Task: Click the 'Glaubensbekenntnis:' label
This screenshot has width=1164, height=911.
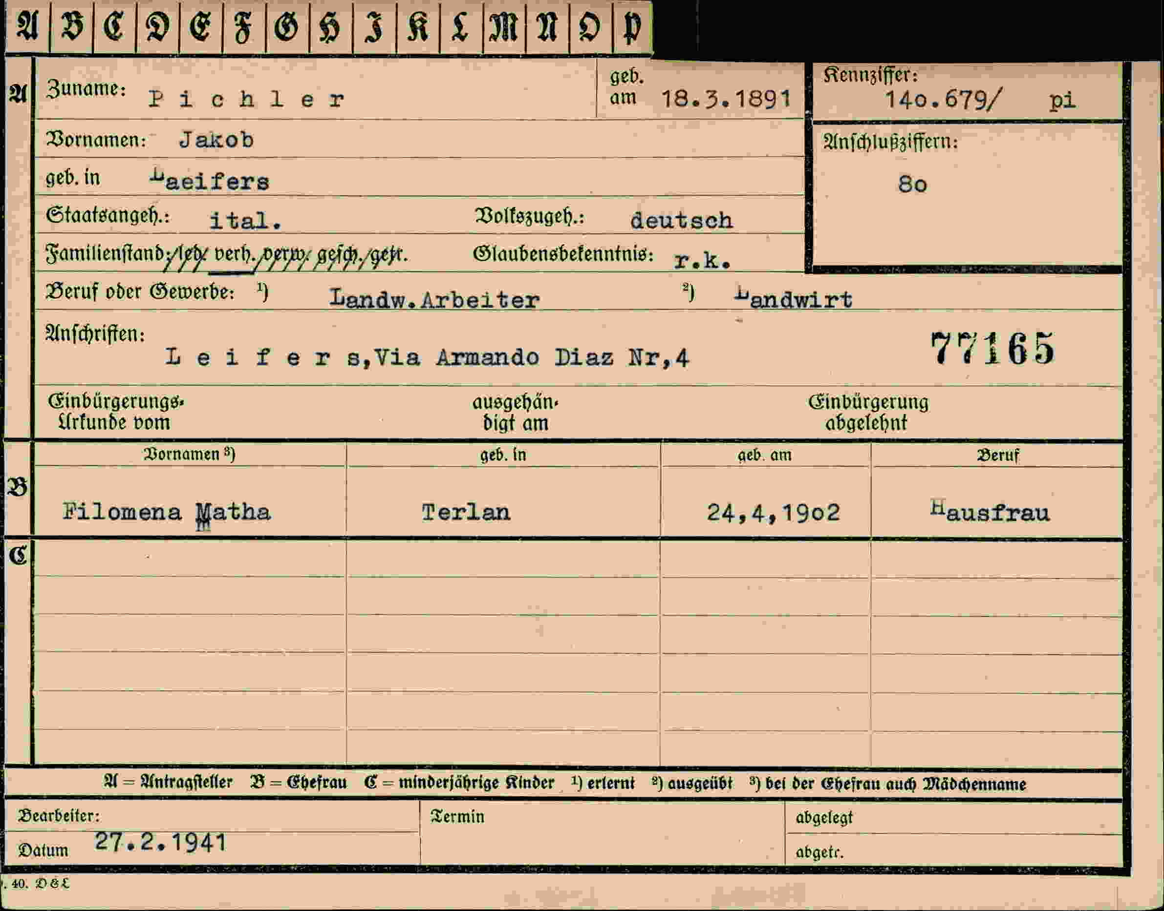Action: pos(563,254)
